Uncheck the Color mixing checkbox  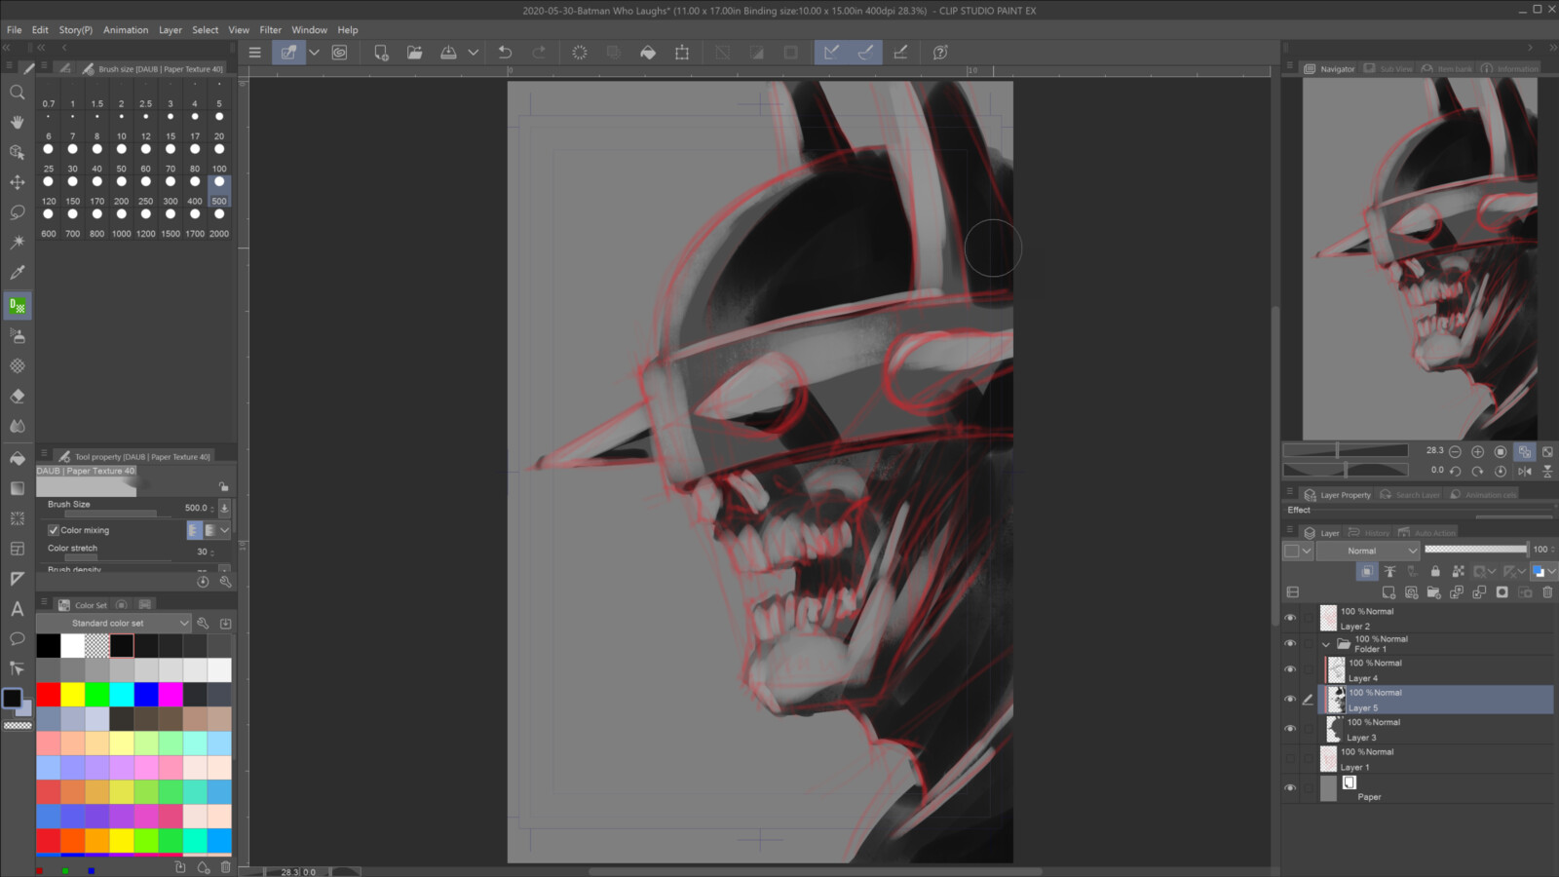click(x=54, y=530)
